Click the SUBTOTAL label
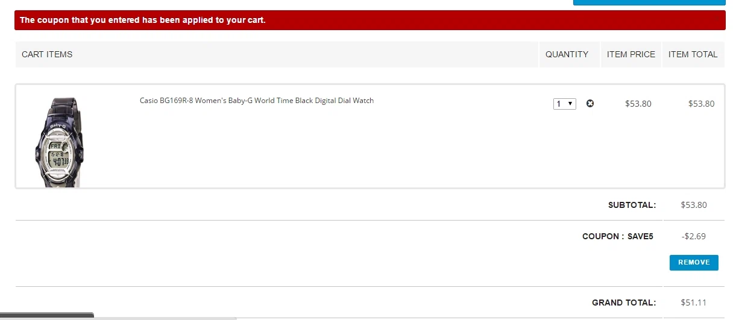Image resolution: width=739 pixels, height=320 pixels. click(x=632, y=205)
